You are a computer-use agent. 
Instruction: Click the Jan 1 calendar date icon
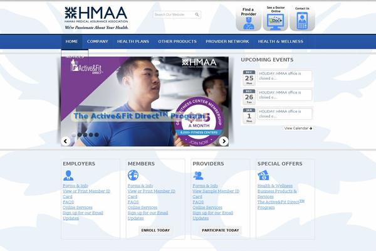[249, 115]
